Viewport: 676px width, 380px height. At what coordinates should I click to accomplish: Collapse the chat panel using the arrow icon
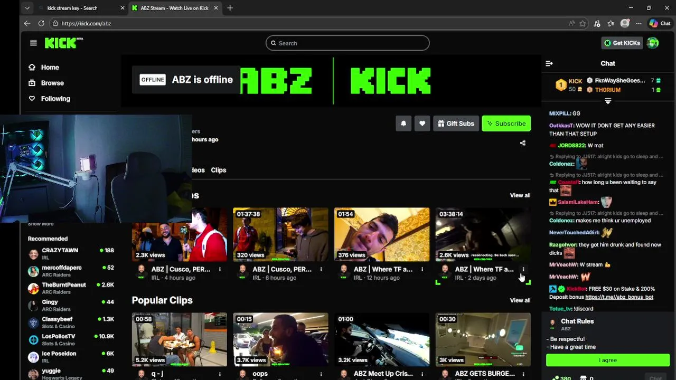click(x=549, y=63)
